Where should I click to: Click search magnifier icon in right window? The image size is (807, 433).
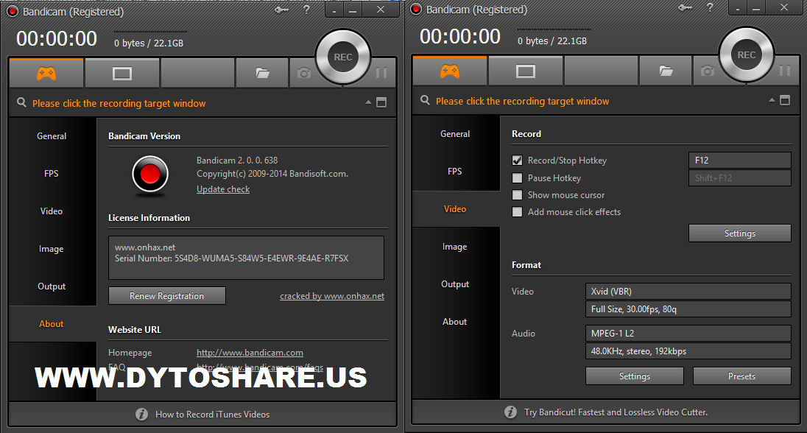425,100
